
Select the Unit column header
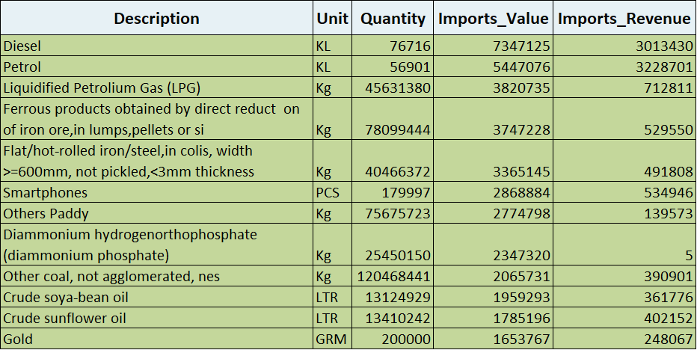click(x=332, y=18)
